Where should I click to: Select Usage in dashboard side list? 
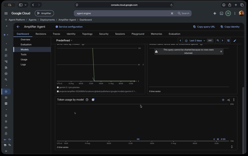pos(24,59)
